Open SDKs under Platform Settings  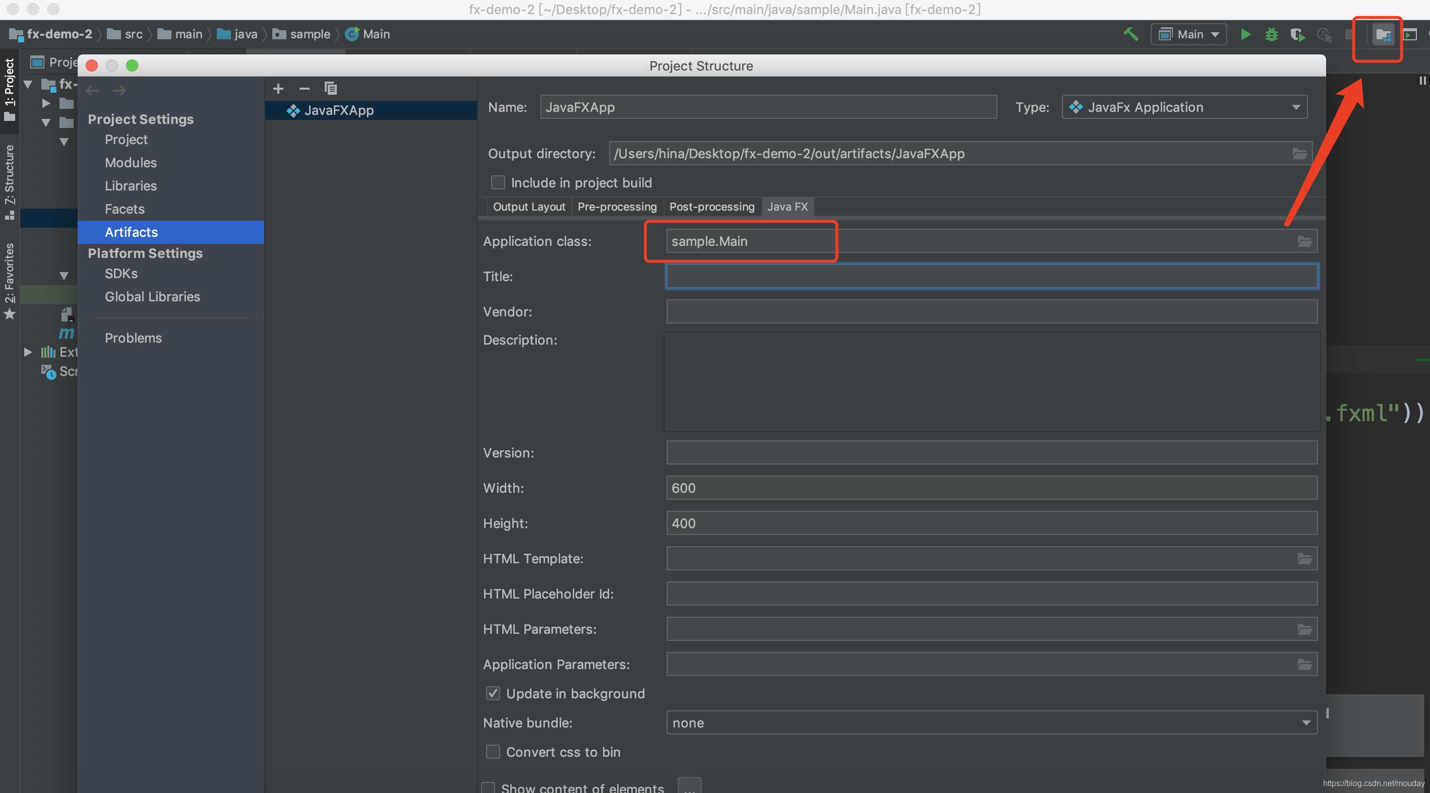(x=121, y=274)
